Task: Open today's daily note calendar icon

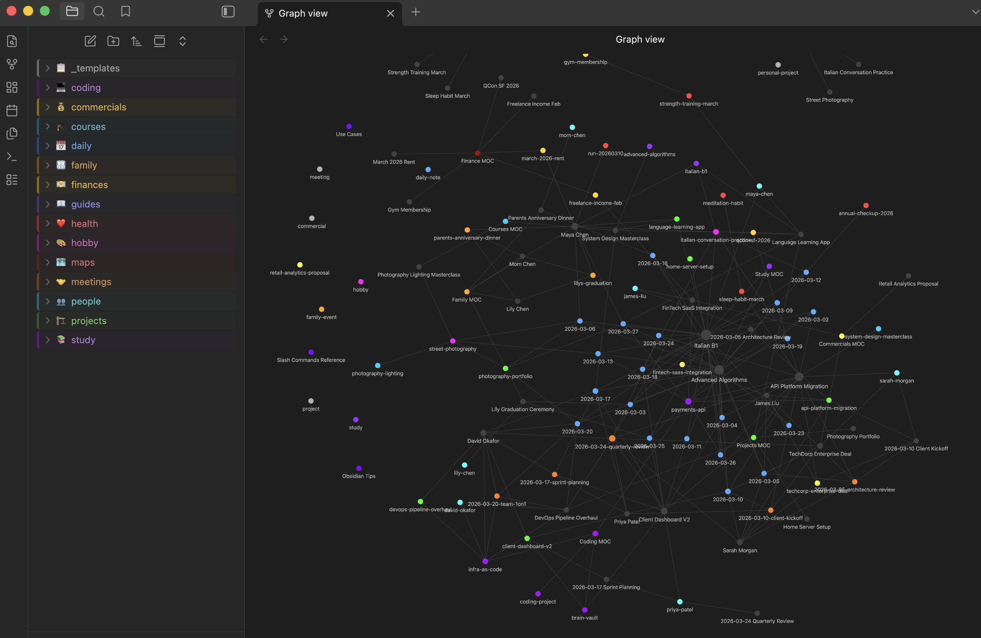Action: point(12,110)
